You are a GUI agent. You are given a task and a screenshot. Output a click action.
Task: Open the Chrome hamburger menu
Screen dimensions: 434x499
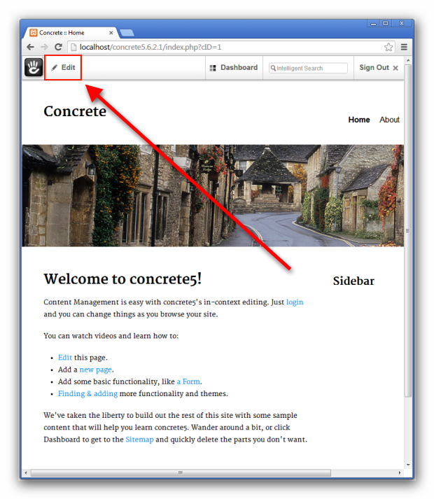404,47
